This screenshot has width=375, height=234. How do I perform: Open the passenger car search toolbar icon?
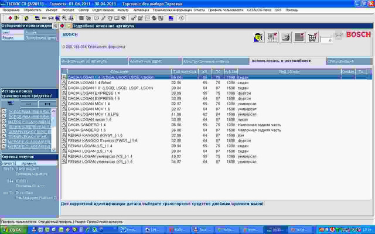click(37, 18)
